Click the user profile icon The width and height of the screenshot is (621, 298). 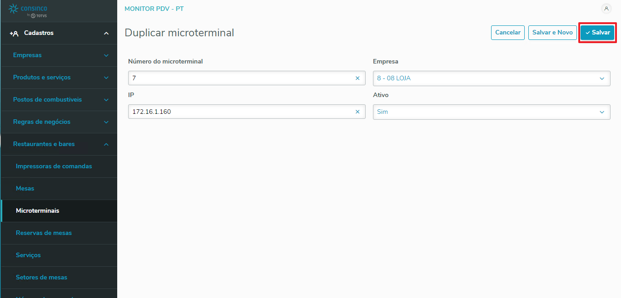point(606,9)
